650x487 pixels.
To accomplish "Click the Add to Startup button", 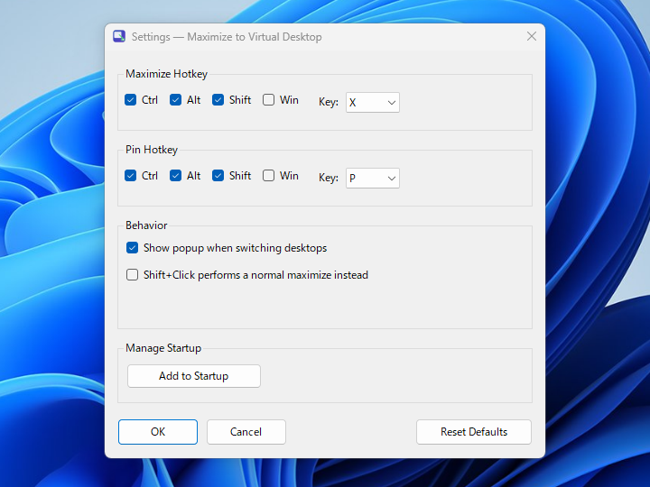I will pos(194,376).
